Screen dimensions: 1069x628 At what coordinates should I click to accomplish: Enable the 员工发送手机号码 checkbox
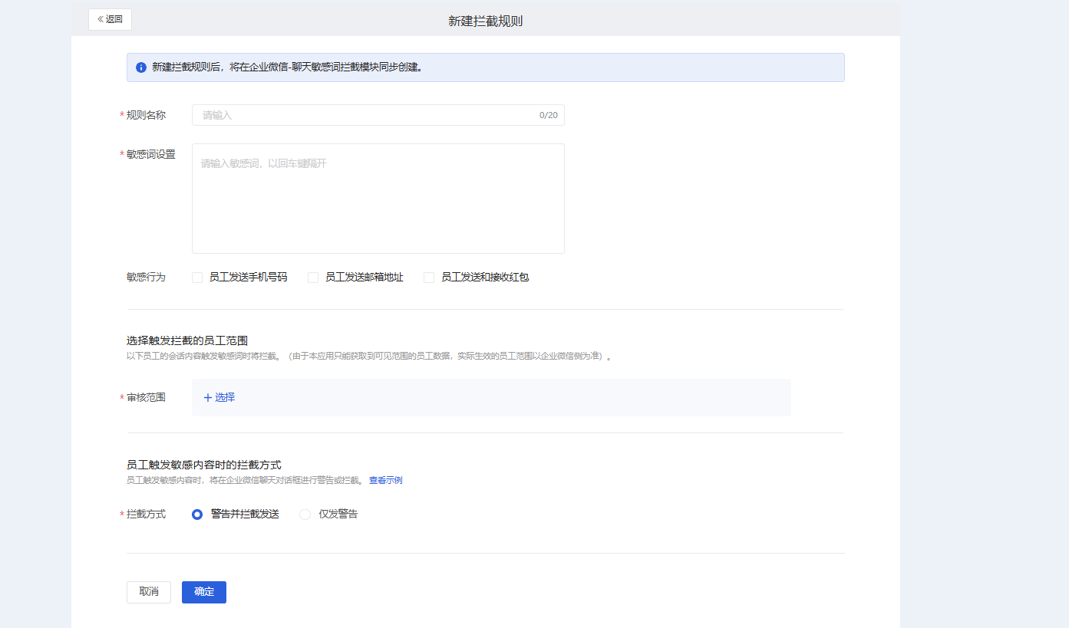coord(197,278)
